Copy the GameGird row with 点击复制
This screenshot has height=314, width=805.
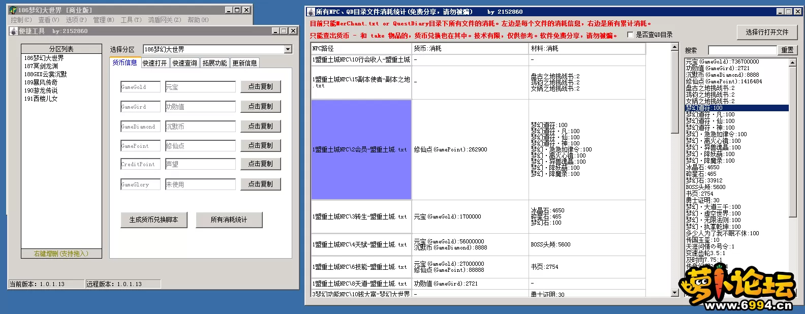pyautogui.click(x=261, y=107)
